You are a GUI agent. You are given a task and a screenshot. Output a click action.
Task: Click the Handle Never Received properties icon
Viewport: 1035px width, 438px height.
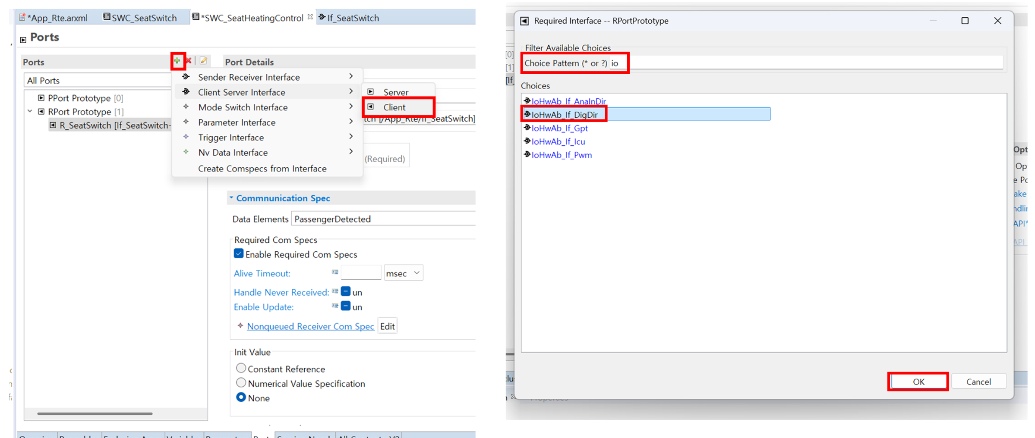(335, 292)
